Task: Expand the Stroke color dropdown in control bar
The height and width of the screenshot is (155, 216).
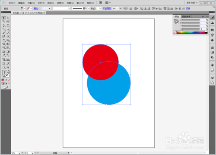Action: pyautogui.click(x=31, y=9)
